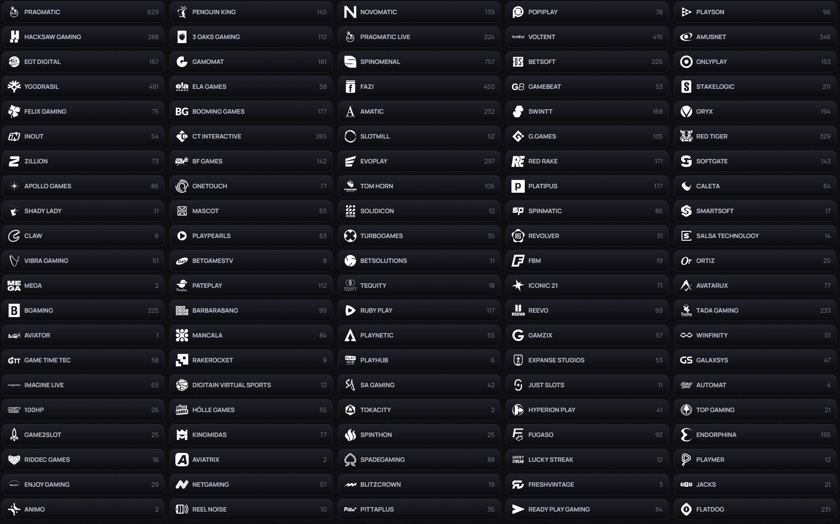Viewport: 840px width, 524px height.
Task: Select the Amusnet provider
Action: coord(755,37)
